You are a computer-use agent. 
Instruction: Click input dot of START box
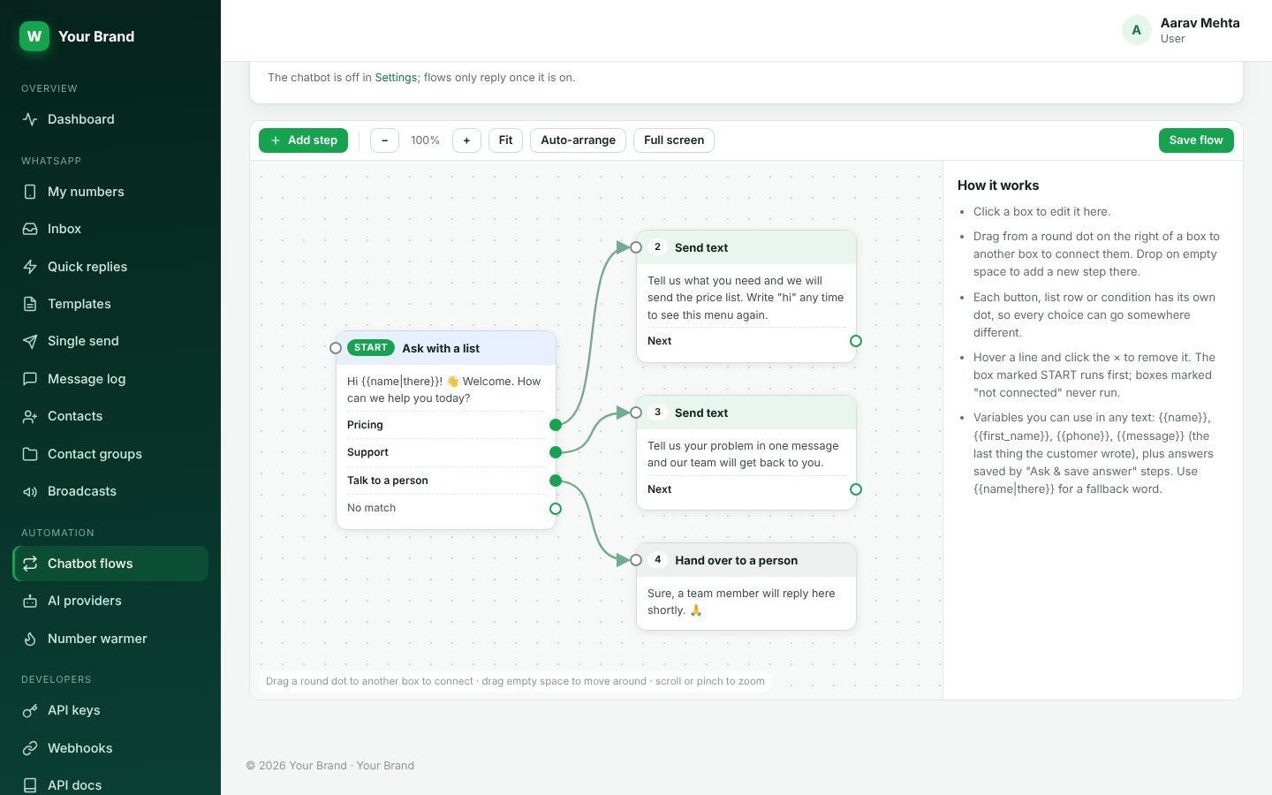[x=336, y=348]
